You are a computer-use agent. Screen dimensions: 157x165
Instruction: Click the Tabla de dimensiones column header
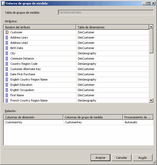(112, 27)
